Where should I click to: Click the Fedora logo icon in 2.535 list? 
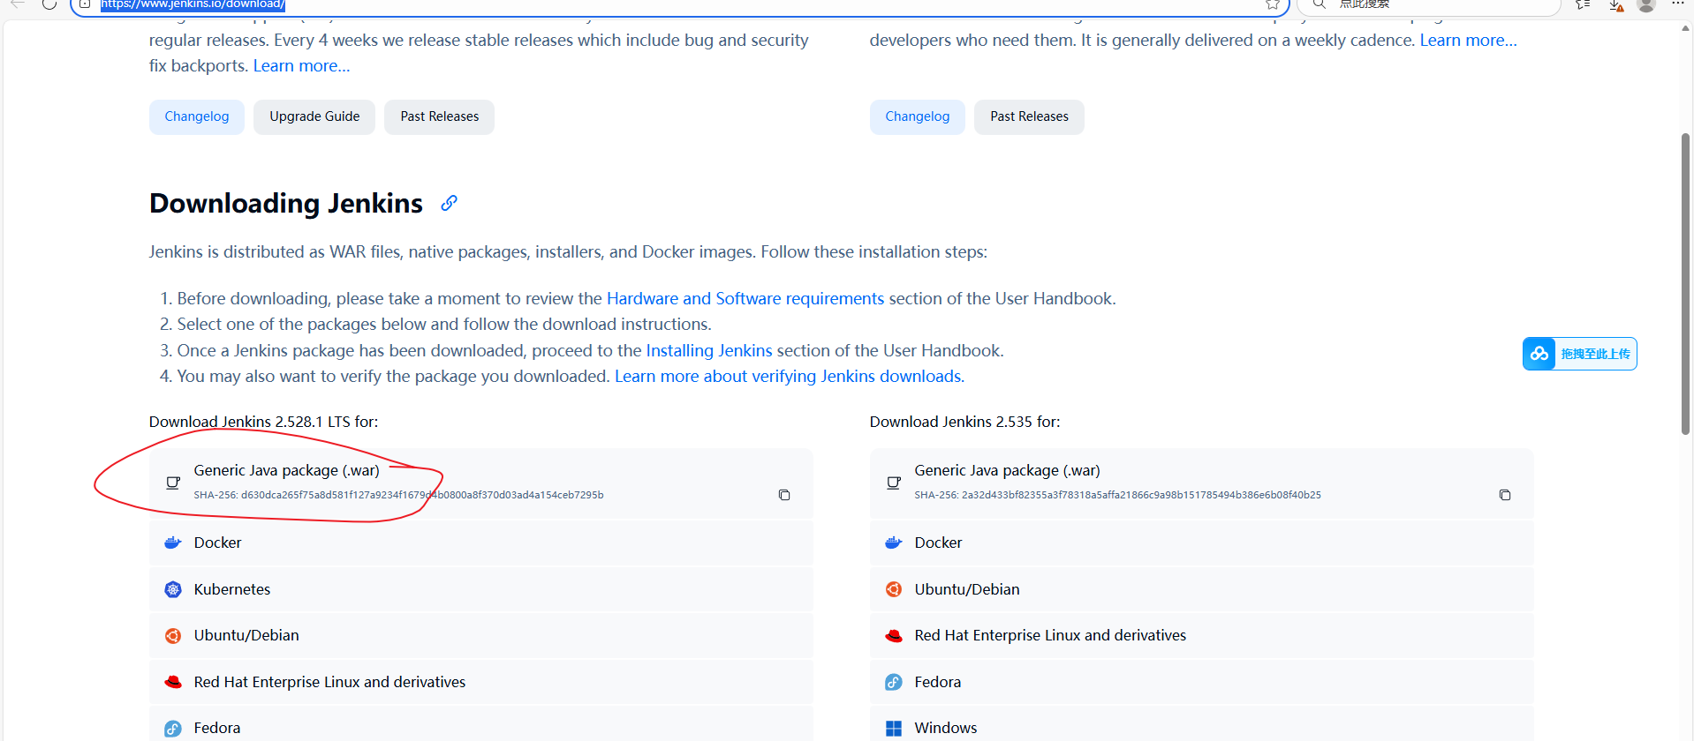(894, 682)
